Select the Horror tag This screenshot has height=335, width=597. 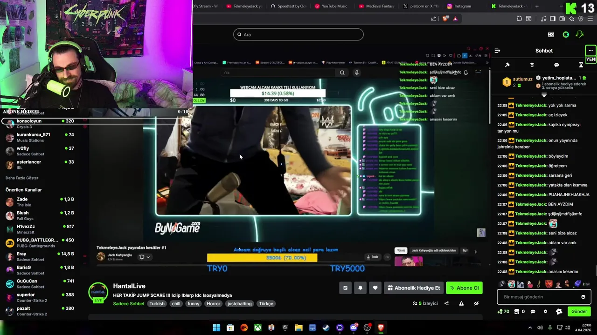[213, 304]
